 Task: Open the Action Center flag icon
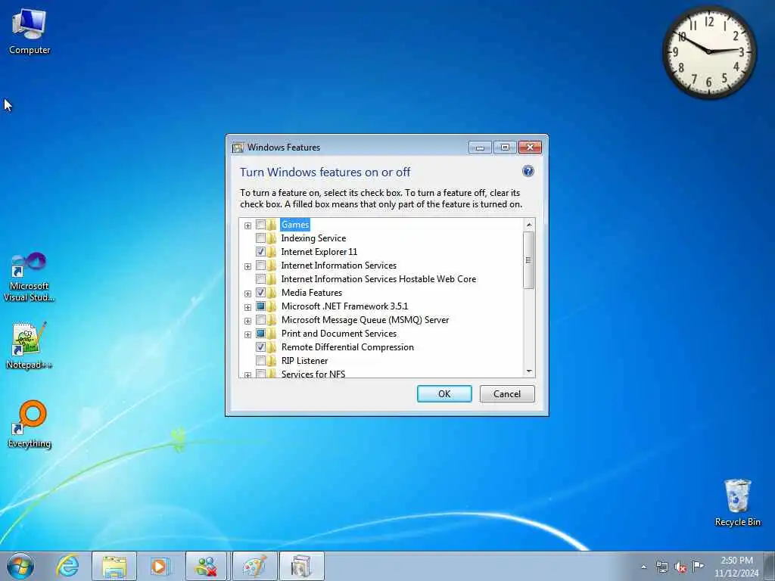[698, 566]
